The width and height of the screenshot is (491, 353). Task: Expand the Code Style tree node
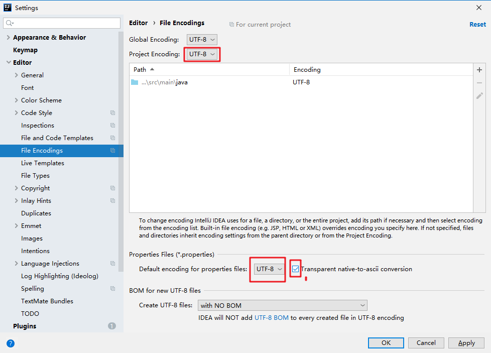coord(16,113)
